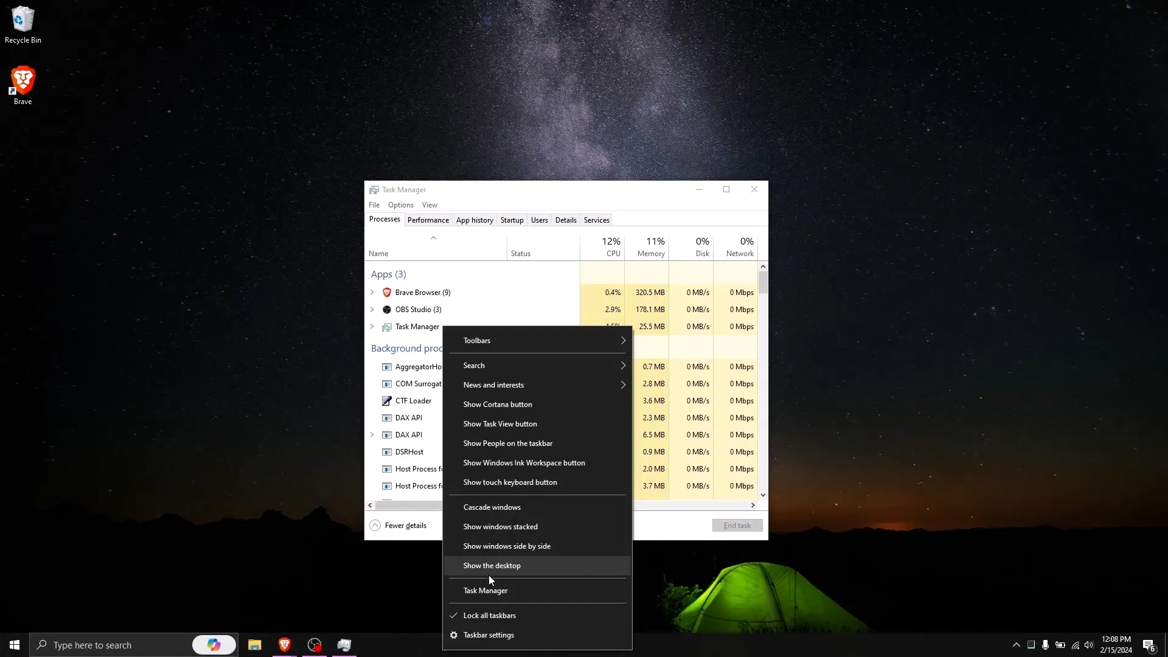This screenshot has height=657, width=1168.
Task: Open the Recycle Bin desktop icon
Action: point(23,24)
